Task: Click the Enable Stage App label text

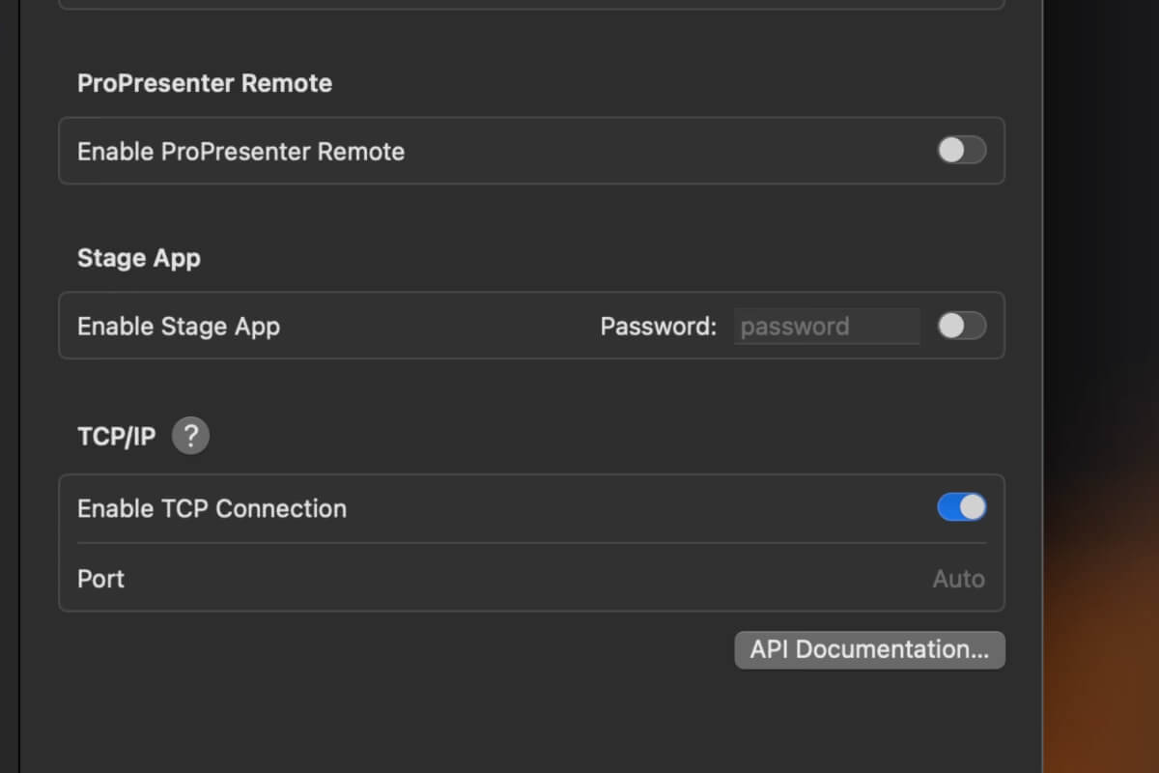Action: click(179, 327)
